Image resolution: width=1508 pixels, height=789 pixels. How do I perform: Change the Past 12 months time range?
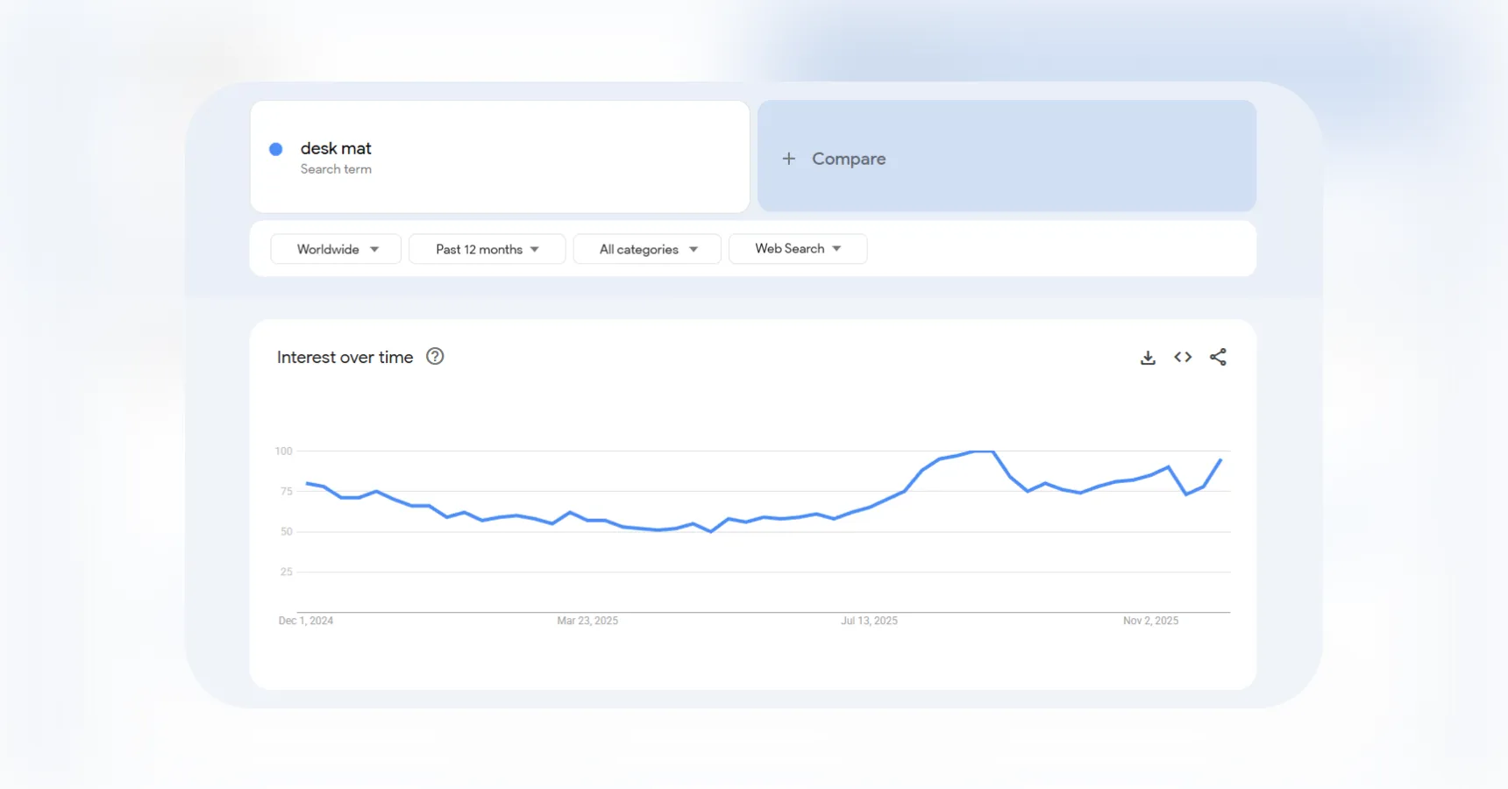click(487, 249)
